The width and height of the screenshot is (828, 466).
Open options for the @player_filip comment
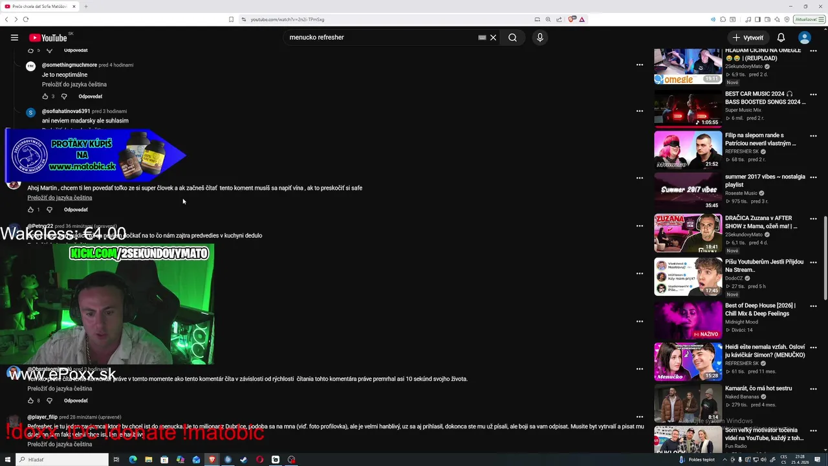pos(639,417)
